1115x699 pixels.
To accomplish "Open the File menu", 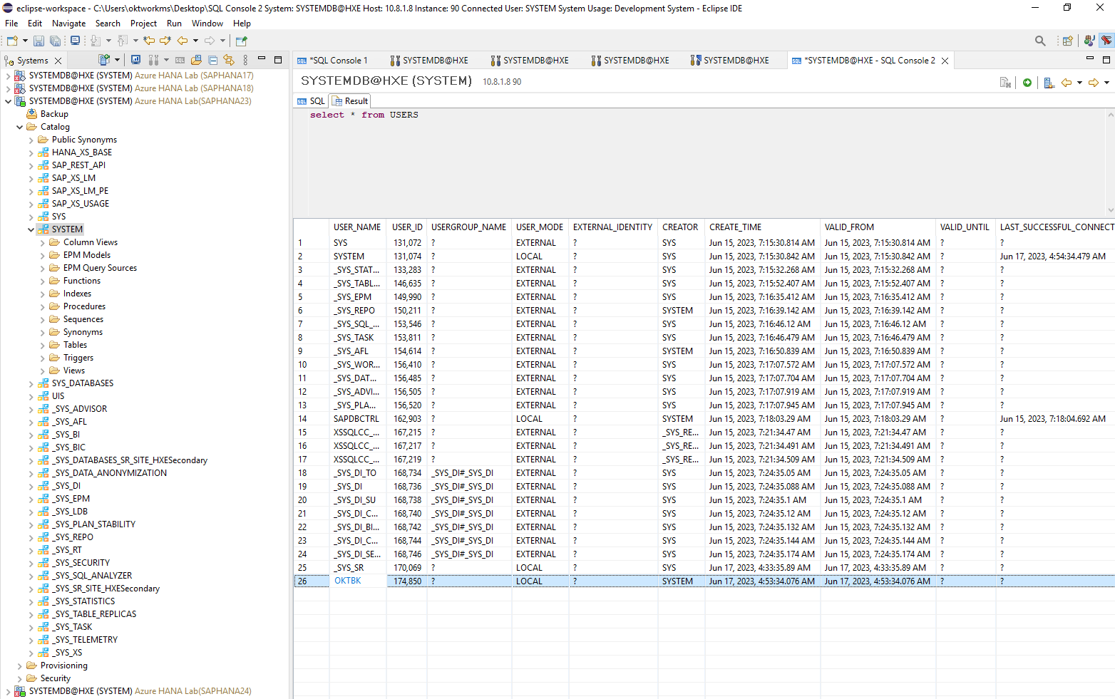I will (11, 24).
